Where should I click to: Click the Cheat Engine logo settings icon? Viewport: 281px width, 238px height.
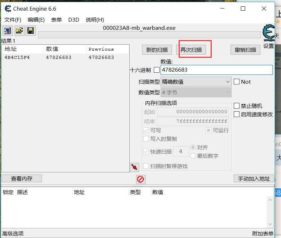(269, 33)
